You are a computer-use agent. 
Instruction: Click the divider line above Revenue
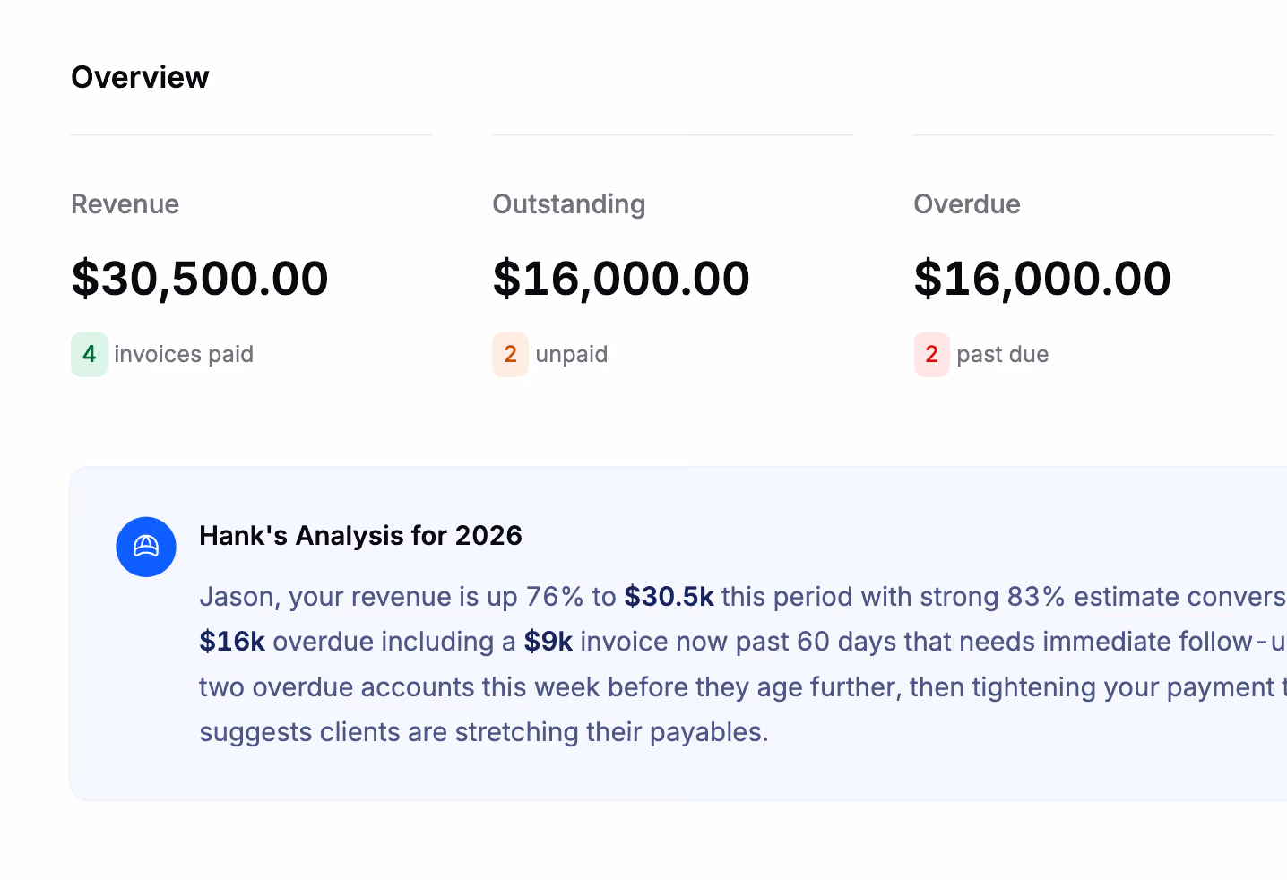tap(251, 134)
